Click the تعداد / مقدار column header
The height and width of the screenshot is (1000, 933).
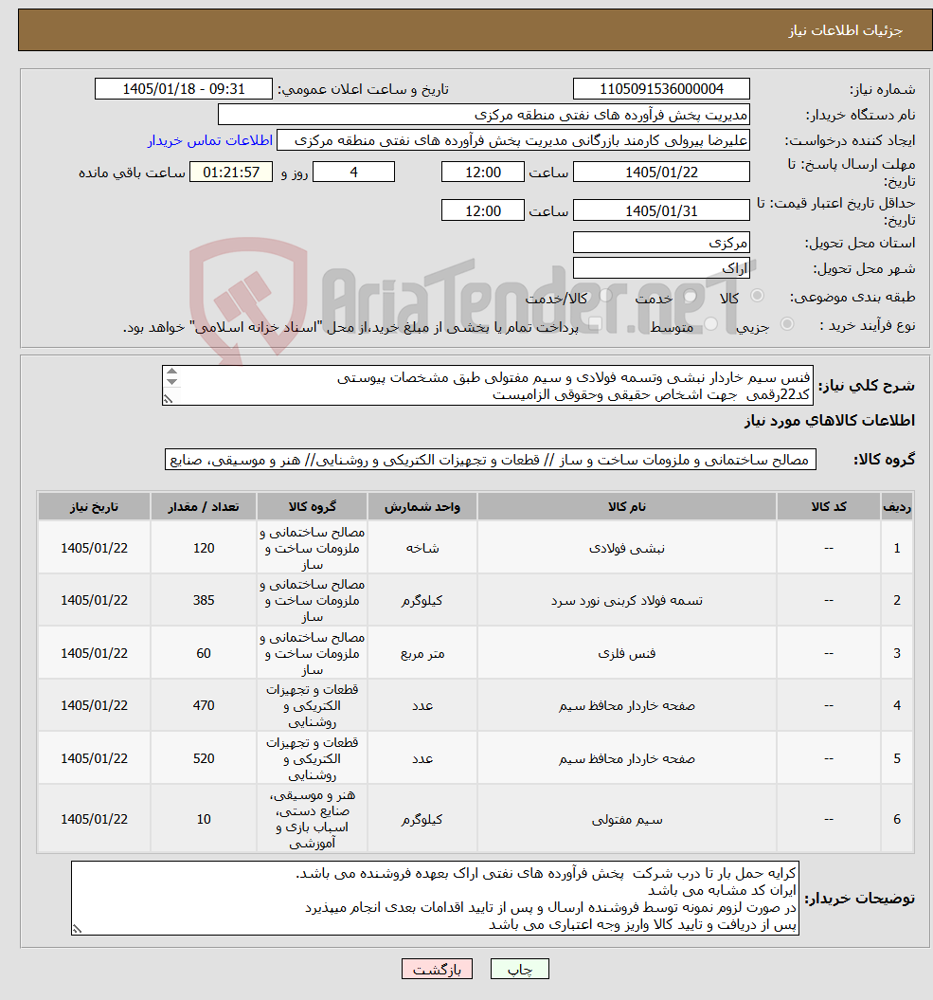click(x=204, y=506)
